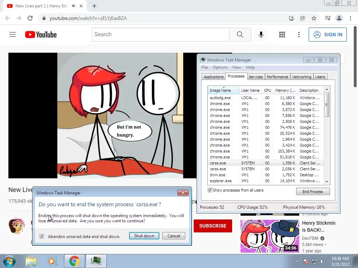
Task: Reload the YouTube page
Action: tap(30, 18)
